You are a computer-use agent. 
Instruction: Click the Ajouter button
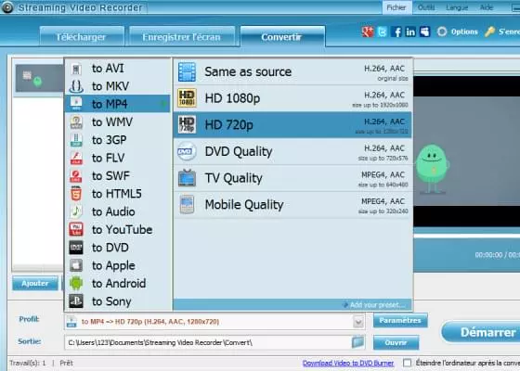click(35, 284)
